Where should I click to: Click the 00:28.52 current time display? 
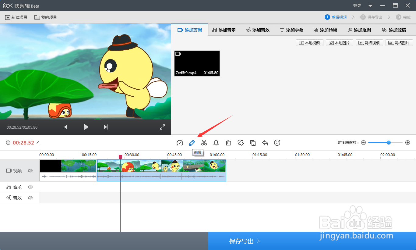[23, 143]
